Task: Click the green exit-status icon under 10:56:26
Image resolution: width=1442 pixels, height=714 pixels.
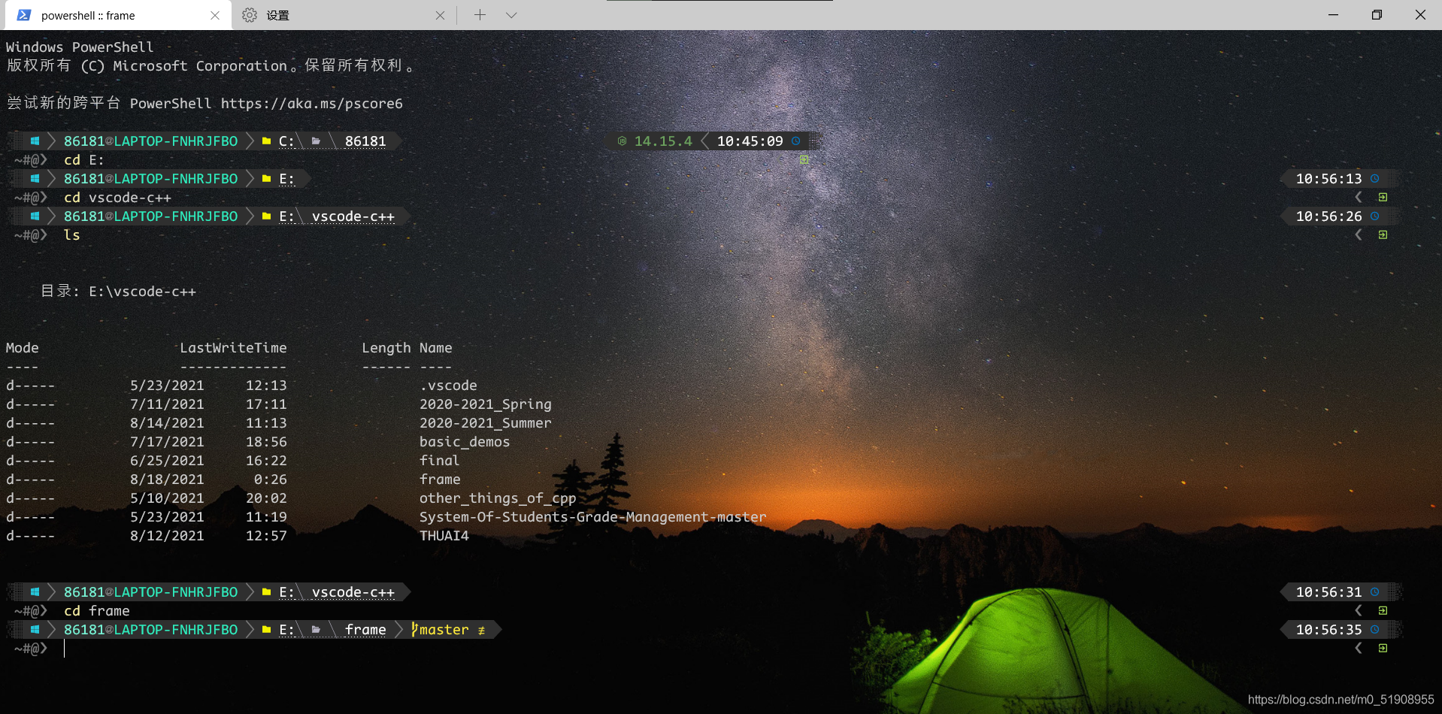Action: tap(1383, 235)
